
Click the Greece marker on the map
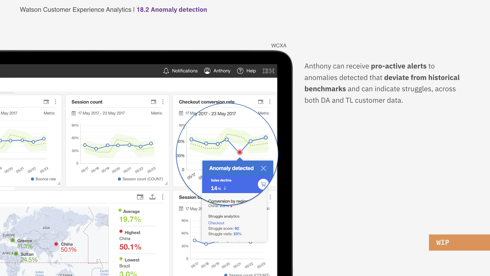(13, 240)
